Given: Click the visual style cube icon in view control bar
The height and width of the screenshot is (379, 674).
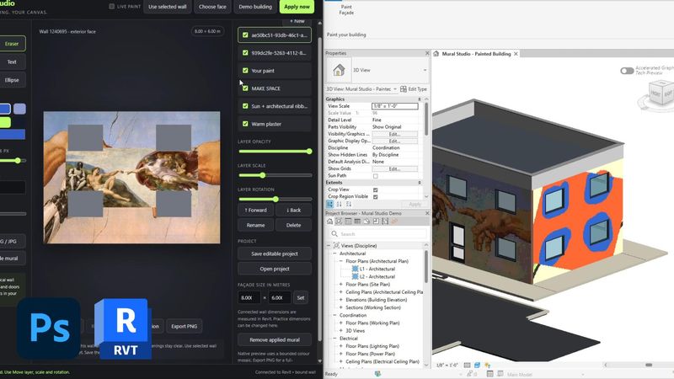Looking at the screenshot, I should pyautogui.click(x=477, y=366).
